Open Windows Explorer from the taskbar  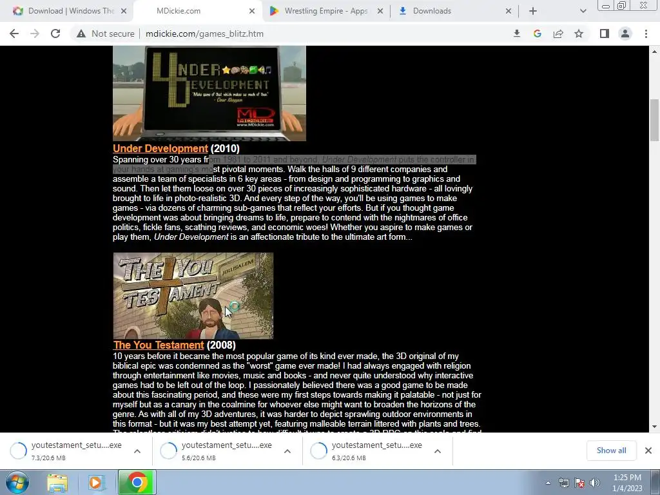click(x=57, y=482)
